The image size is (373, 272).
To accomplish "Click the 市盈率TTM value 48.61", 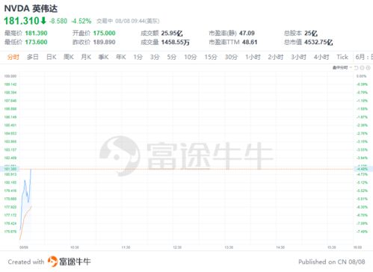I will coord(250,42).
